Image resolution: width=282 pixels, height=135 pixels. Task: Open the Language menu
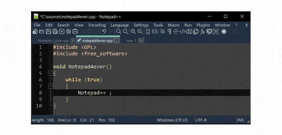click(x=120, y=25)
